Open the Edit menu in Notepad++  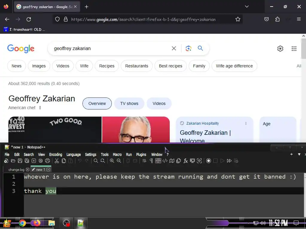click(x=17, y=154)
